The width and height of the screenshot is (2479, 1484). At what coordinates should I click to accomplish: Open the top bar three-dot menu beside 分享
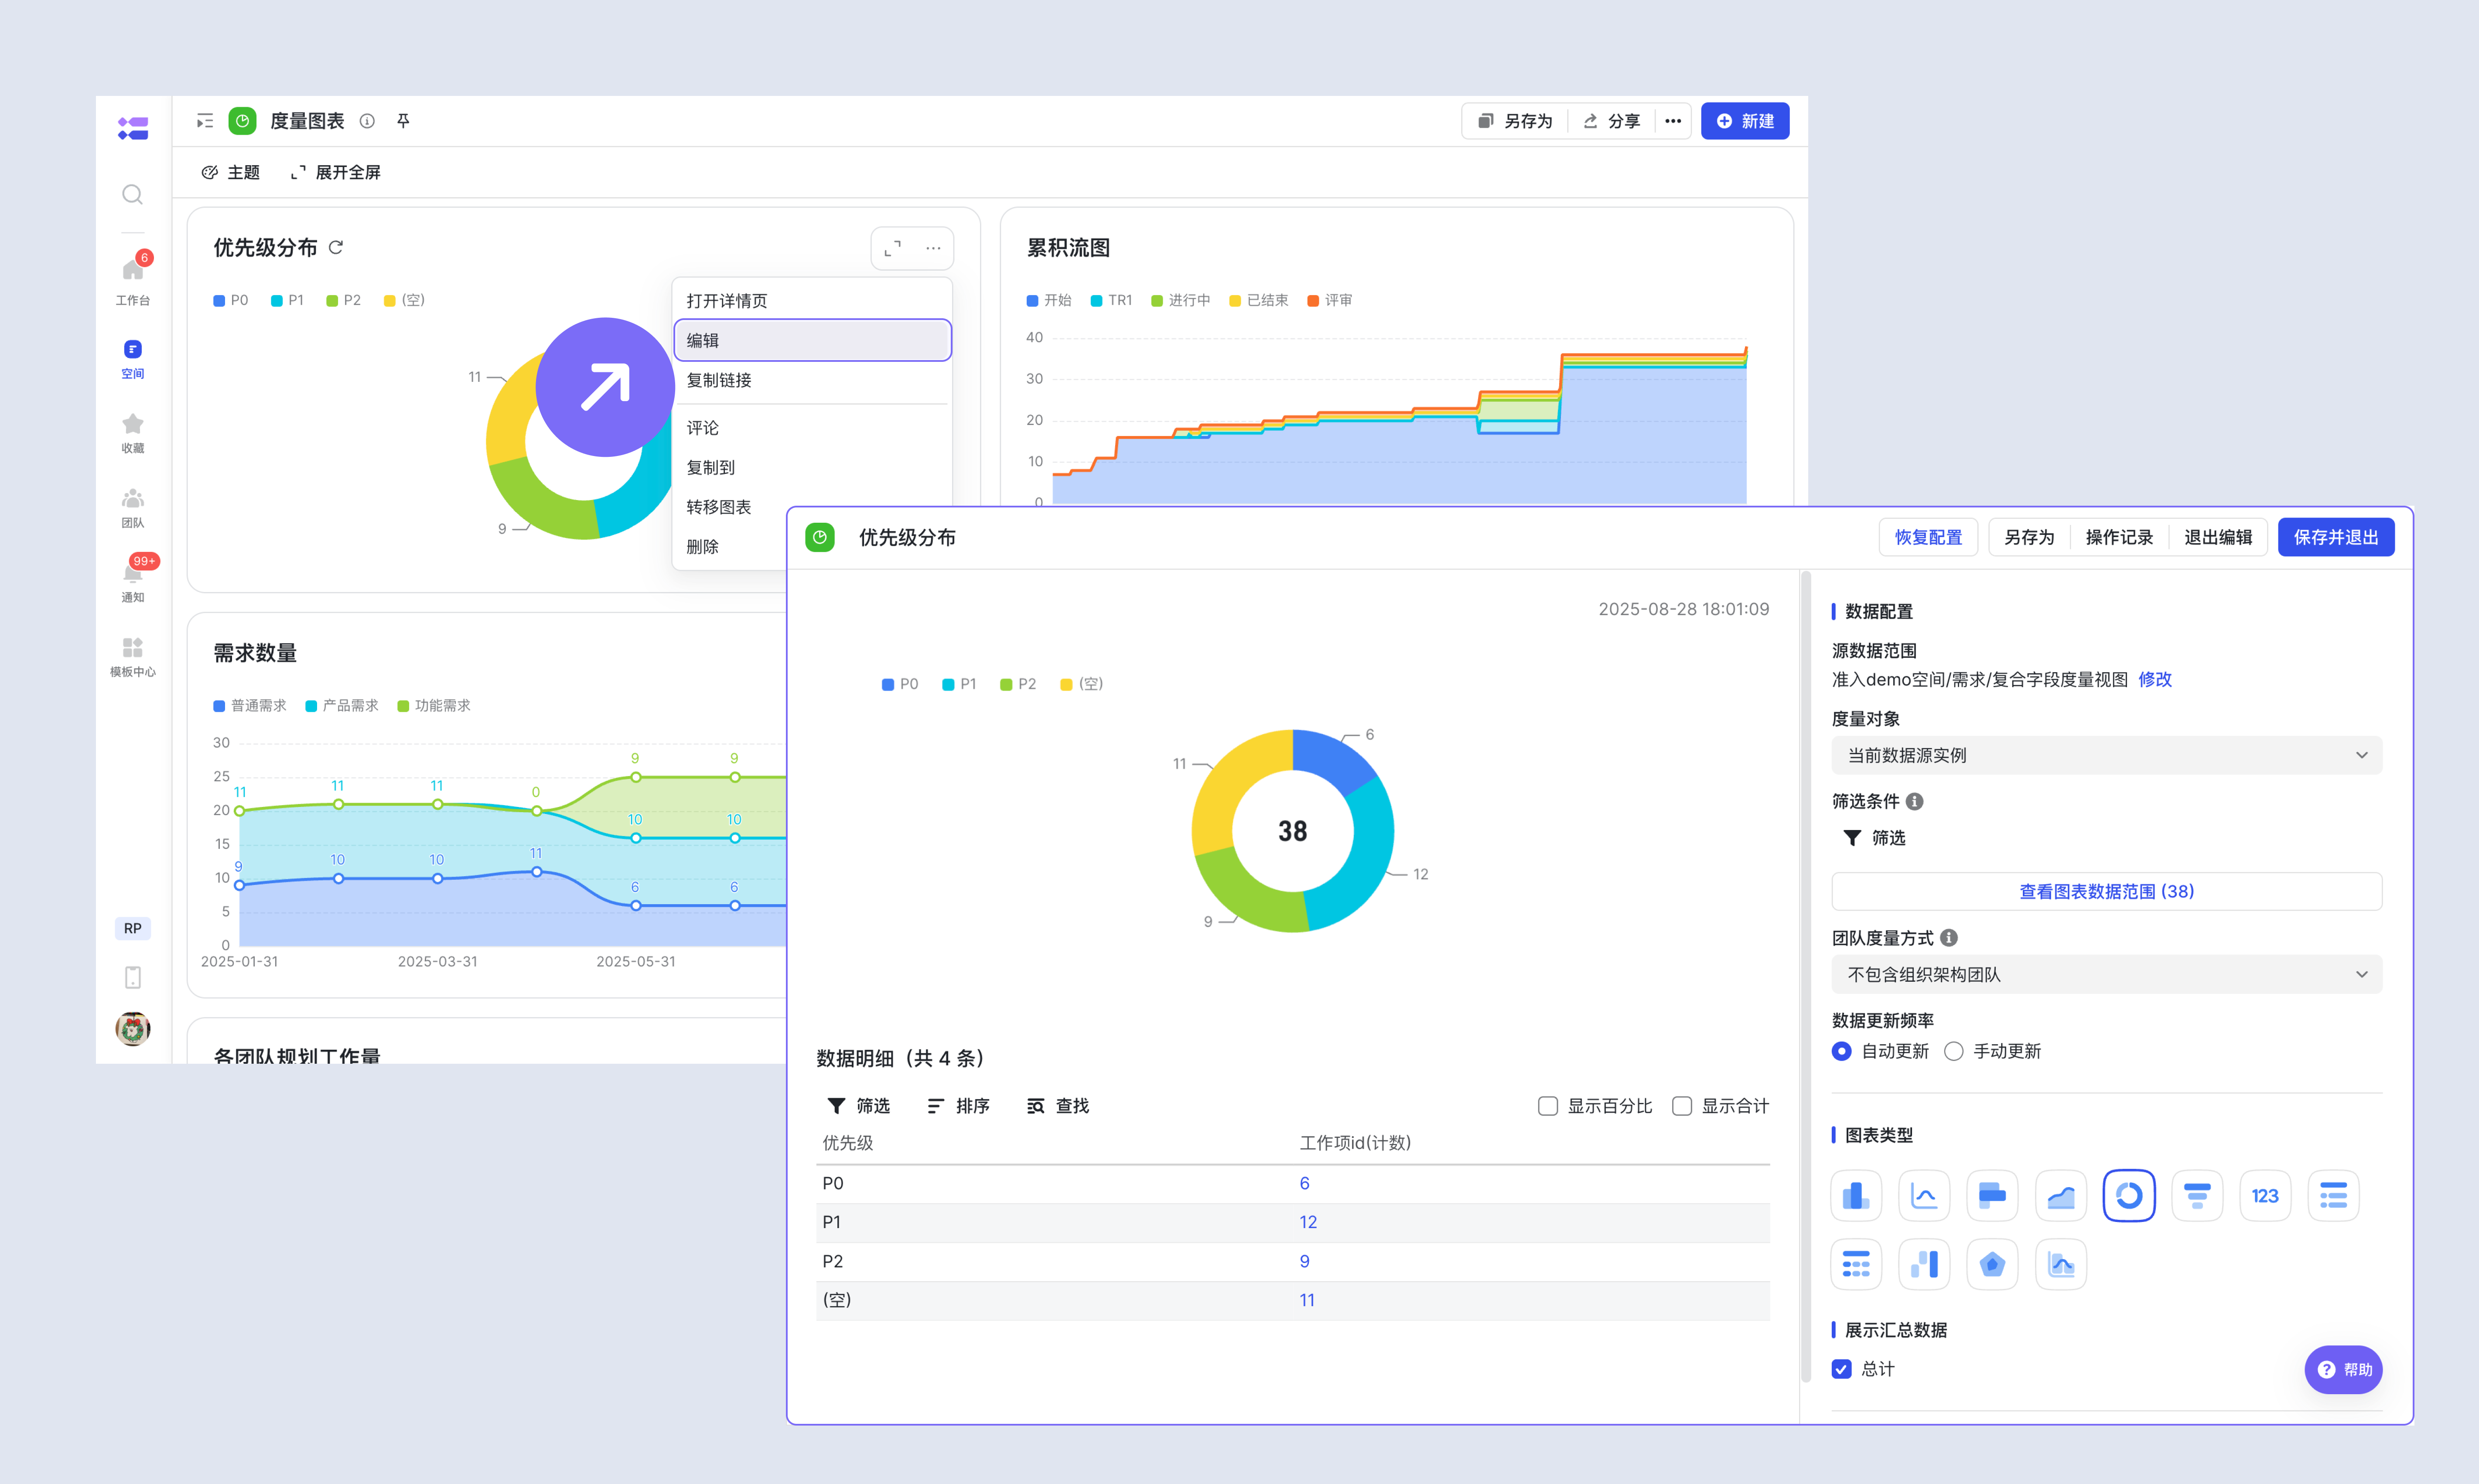pyautogui.click(x=1673, y=121)
